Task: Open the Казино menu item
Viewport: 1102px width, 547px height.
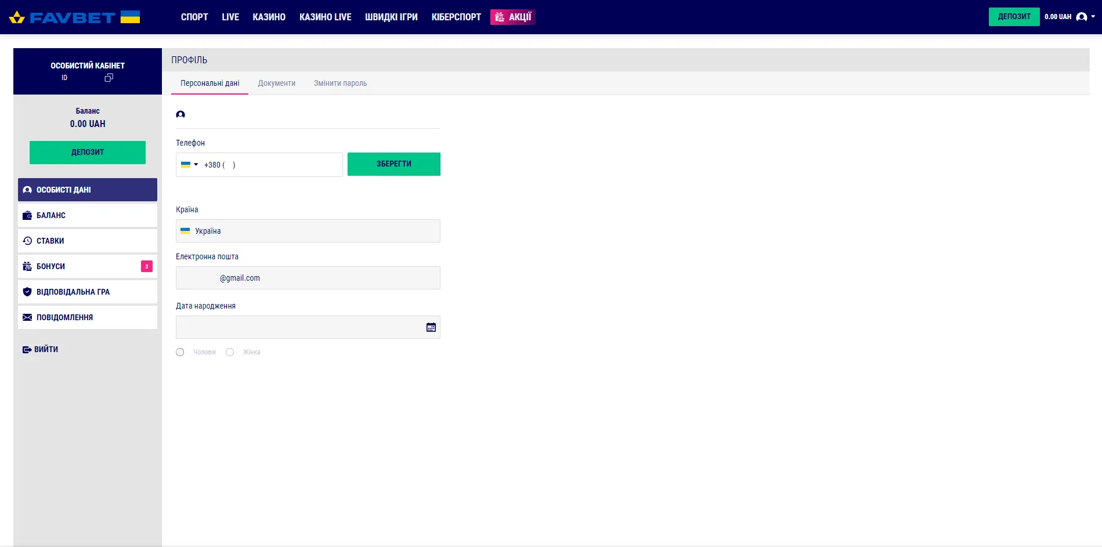Action: pyautogui.click(x=269, y=17)
